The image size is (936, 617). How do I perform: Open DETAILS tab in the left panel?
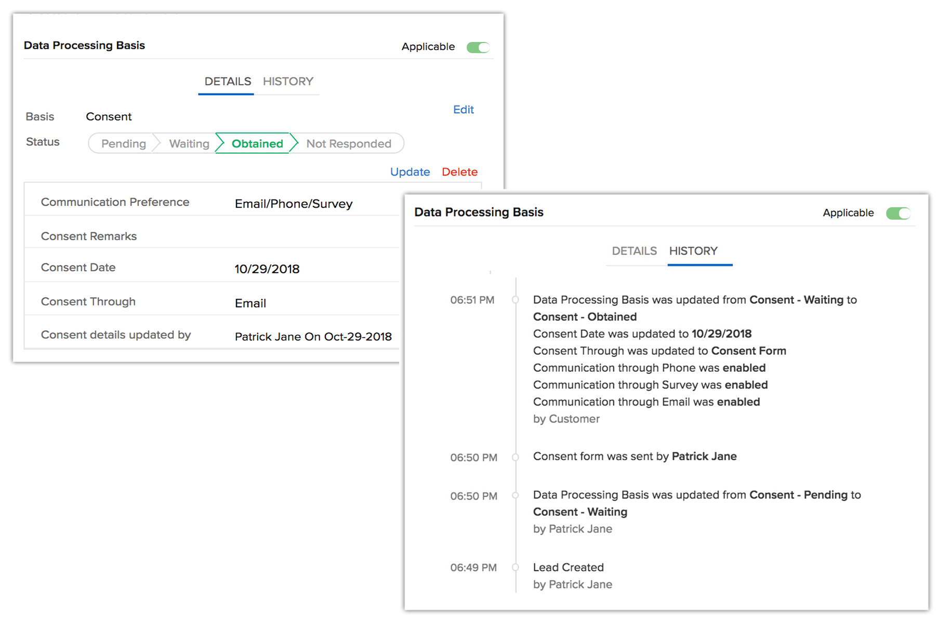(227, 82)
